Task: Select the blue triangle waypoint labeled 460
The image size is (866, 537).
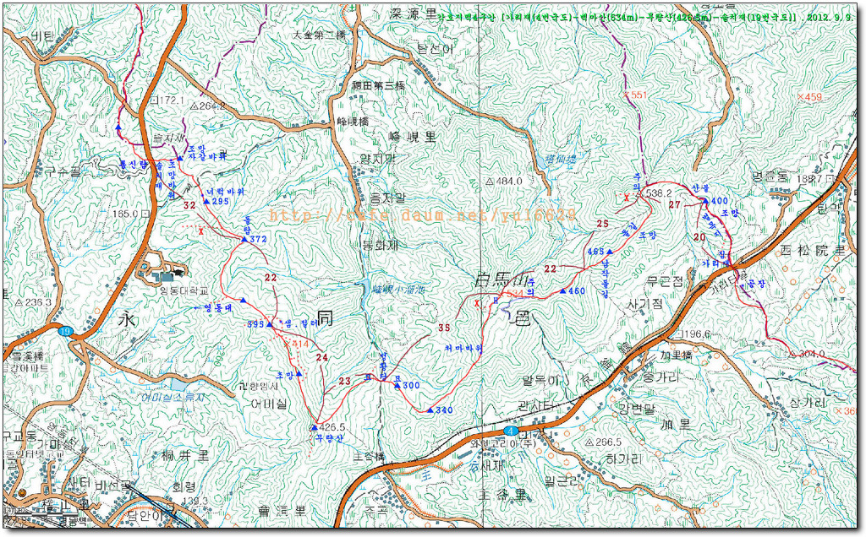Action: [562, 291]
